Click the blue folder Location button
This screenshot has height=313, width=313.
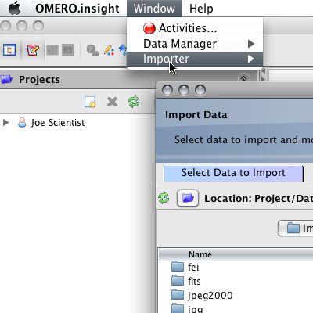point(188,198)
